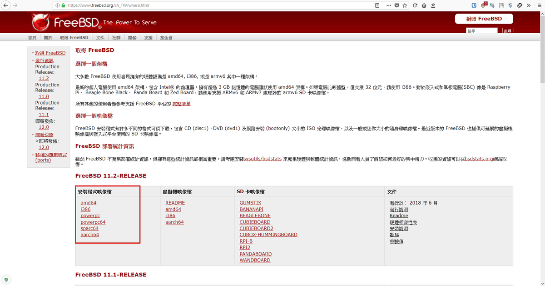The height and width of the screenshot is (286, 545).
Task: Click the 捐贈 FreeBSD donate button
Action: coord(484,19)
